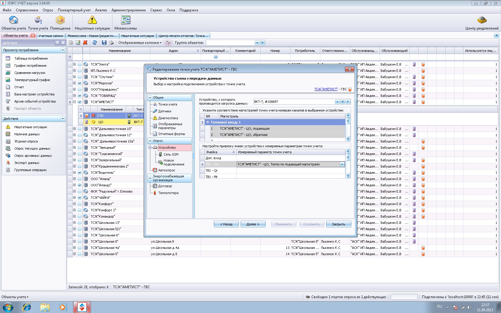Collapse the ТСЖ"АМЕТИСТ" row
Image resolution: width=501 pixels, height=313 pixels.
tap(74, 102)
